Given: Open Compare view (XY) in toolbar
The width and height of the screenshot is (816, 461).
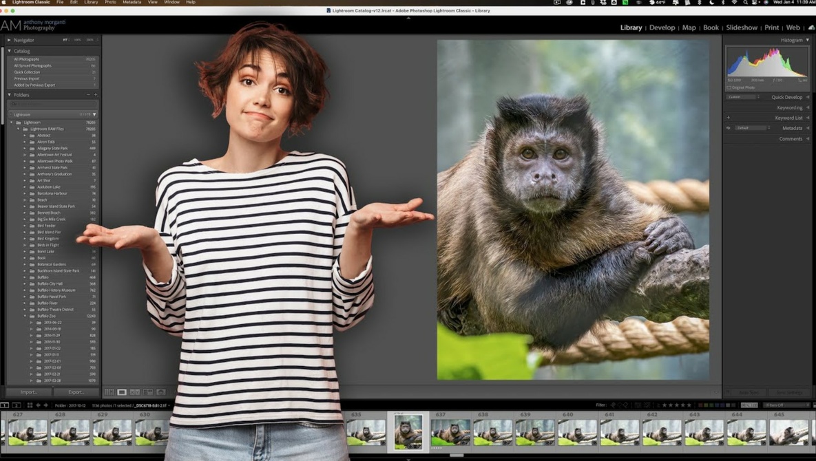Looking at the screenshot, I should click(x=135, y=392).
